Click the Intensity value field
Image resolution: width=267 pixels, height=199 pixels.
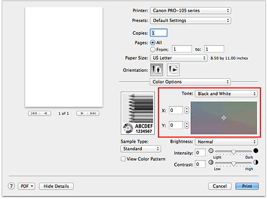tap(200, 153)
